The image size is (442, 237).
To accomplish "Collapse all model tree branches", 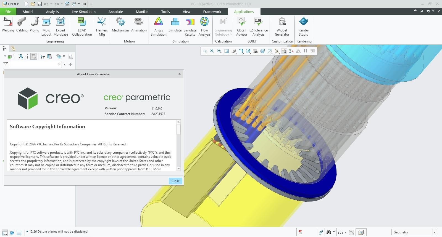I will [27, 56].
